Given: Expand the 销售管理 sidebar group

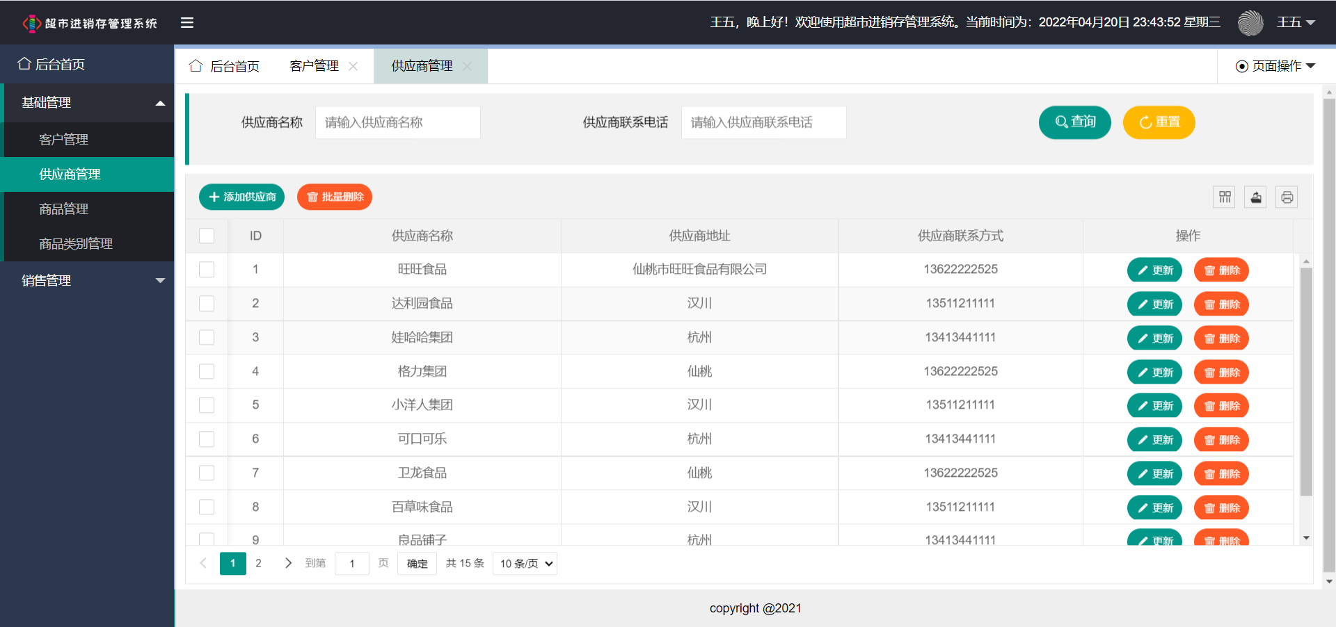Looking at the screenshot, I should [88, 281].
